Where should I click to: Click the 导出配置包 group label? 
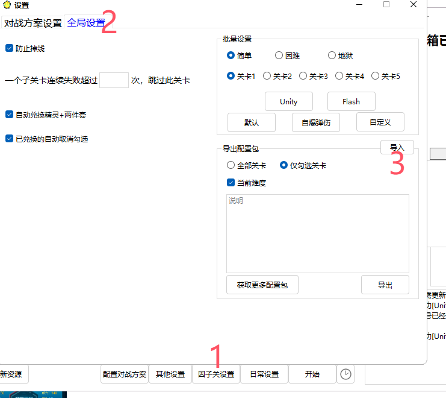click(240, 148)
